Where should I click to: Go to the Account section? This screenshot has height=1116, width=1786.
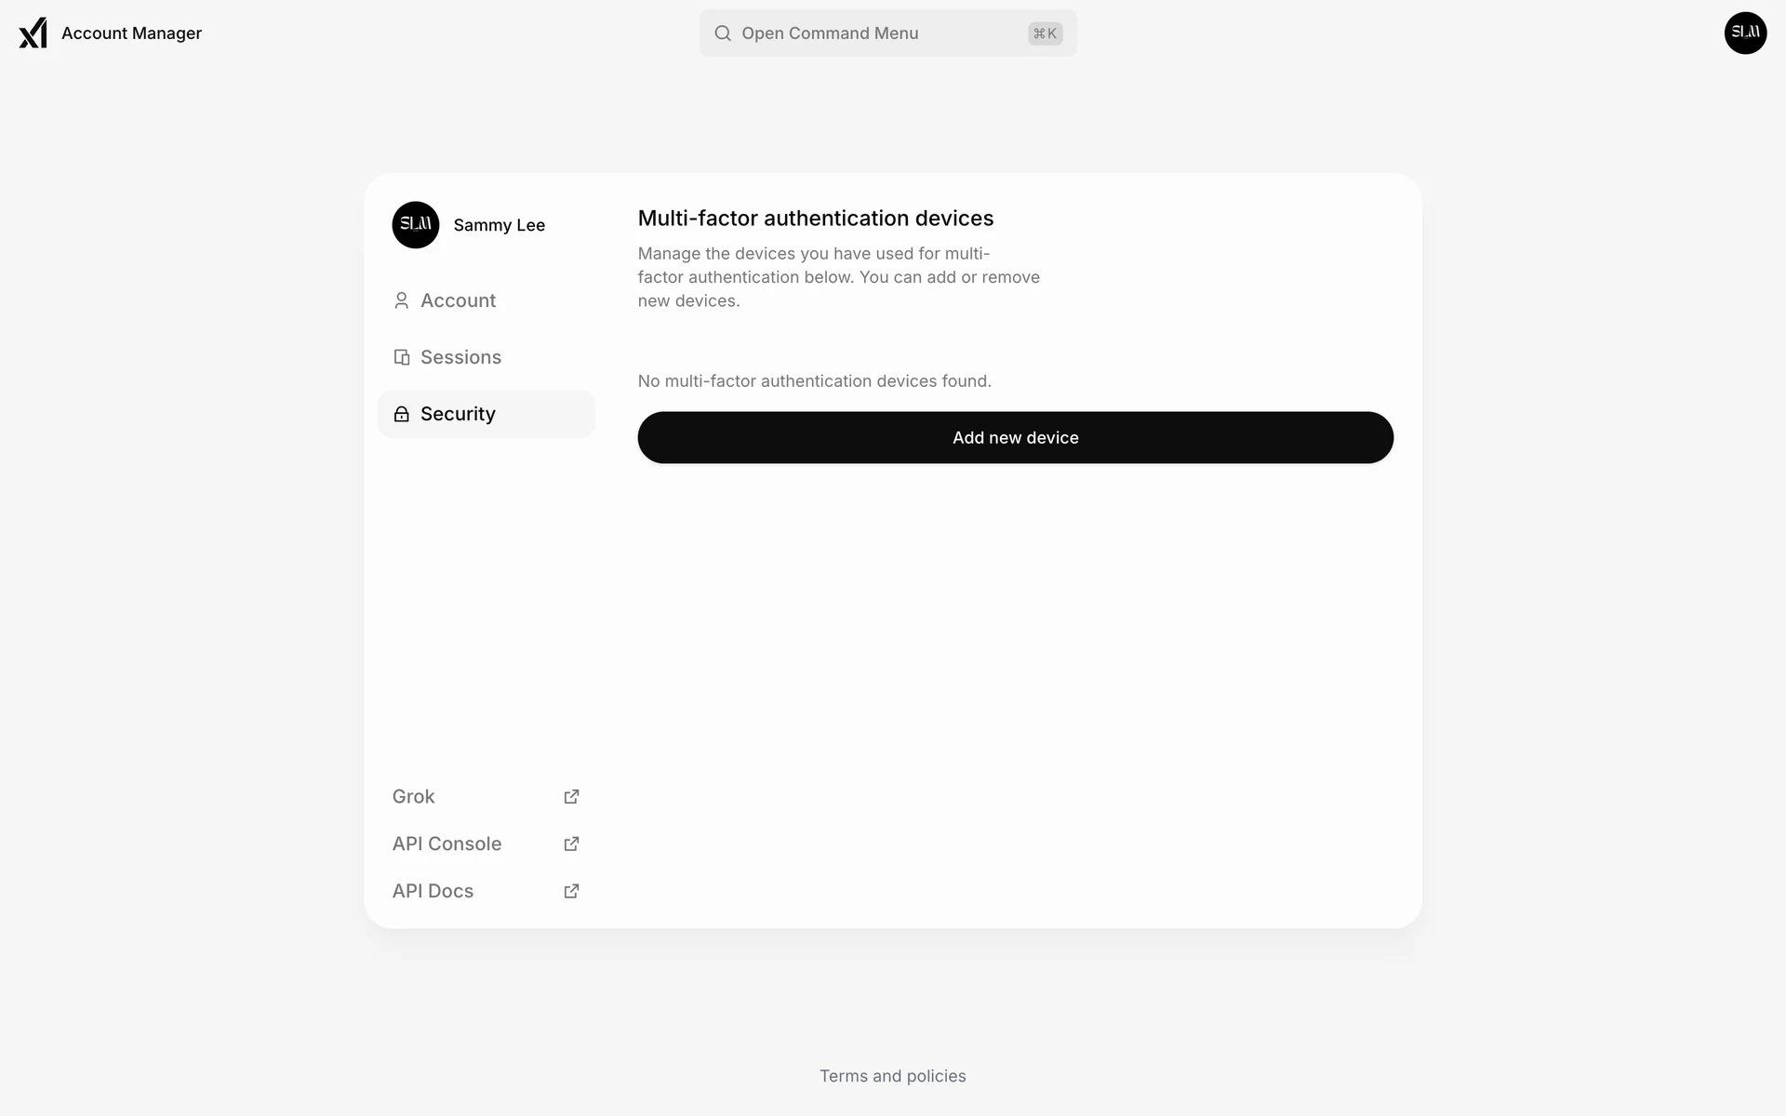coord(458,300)
